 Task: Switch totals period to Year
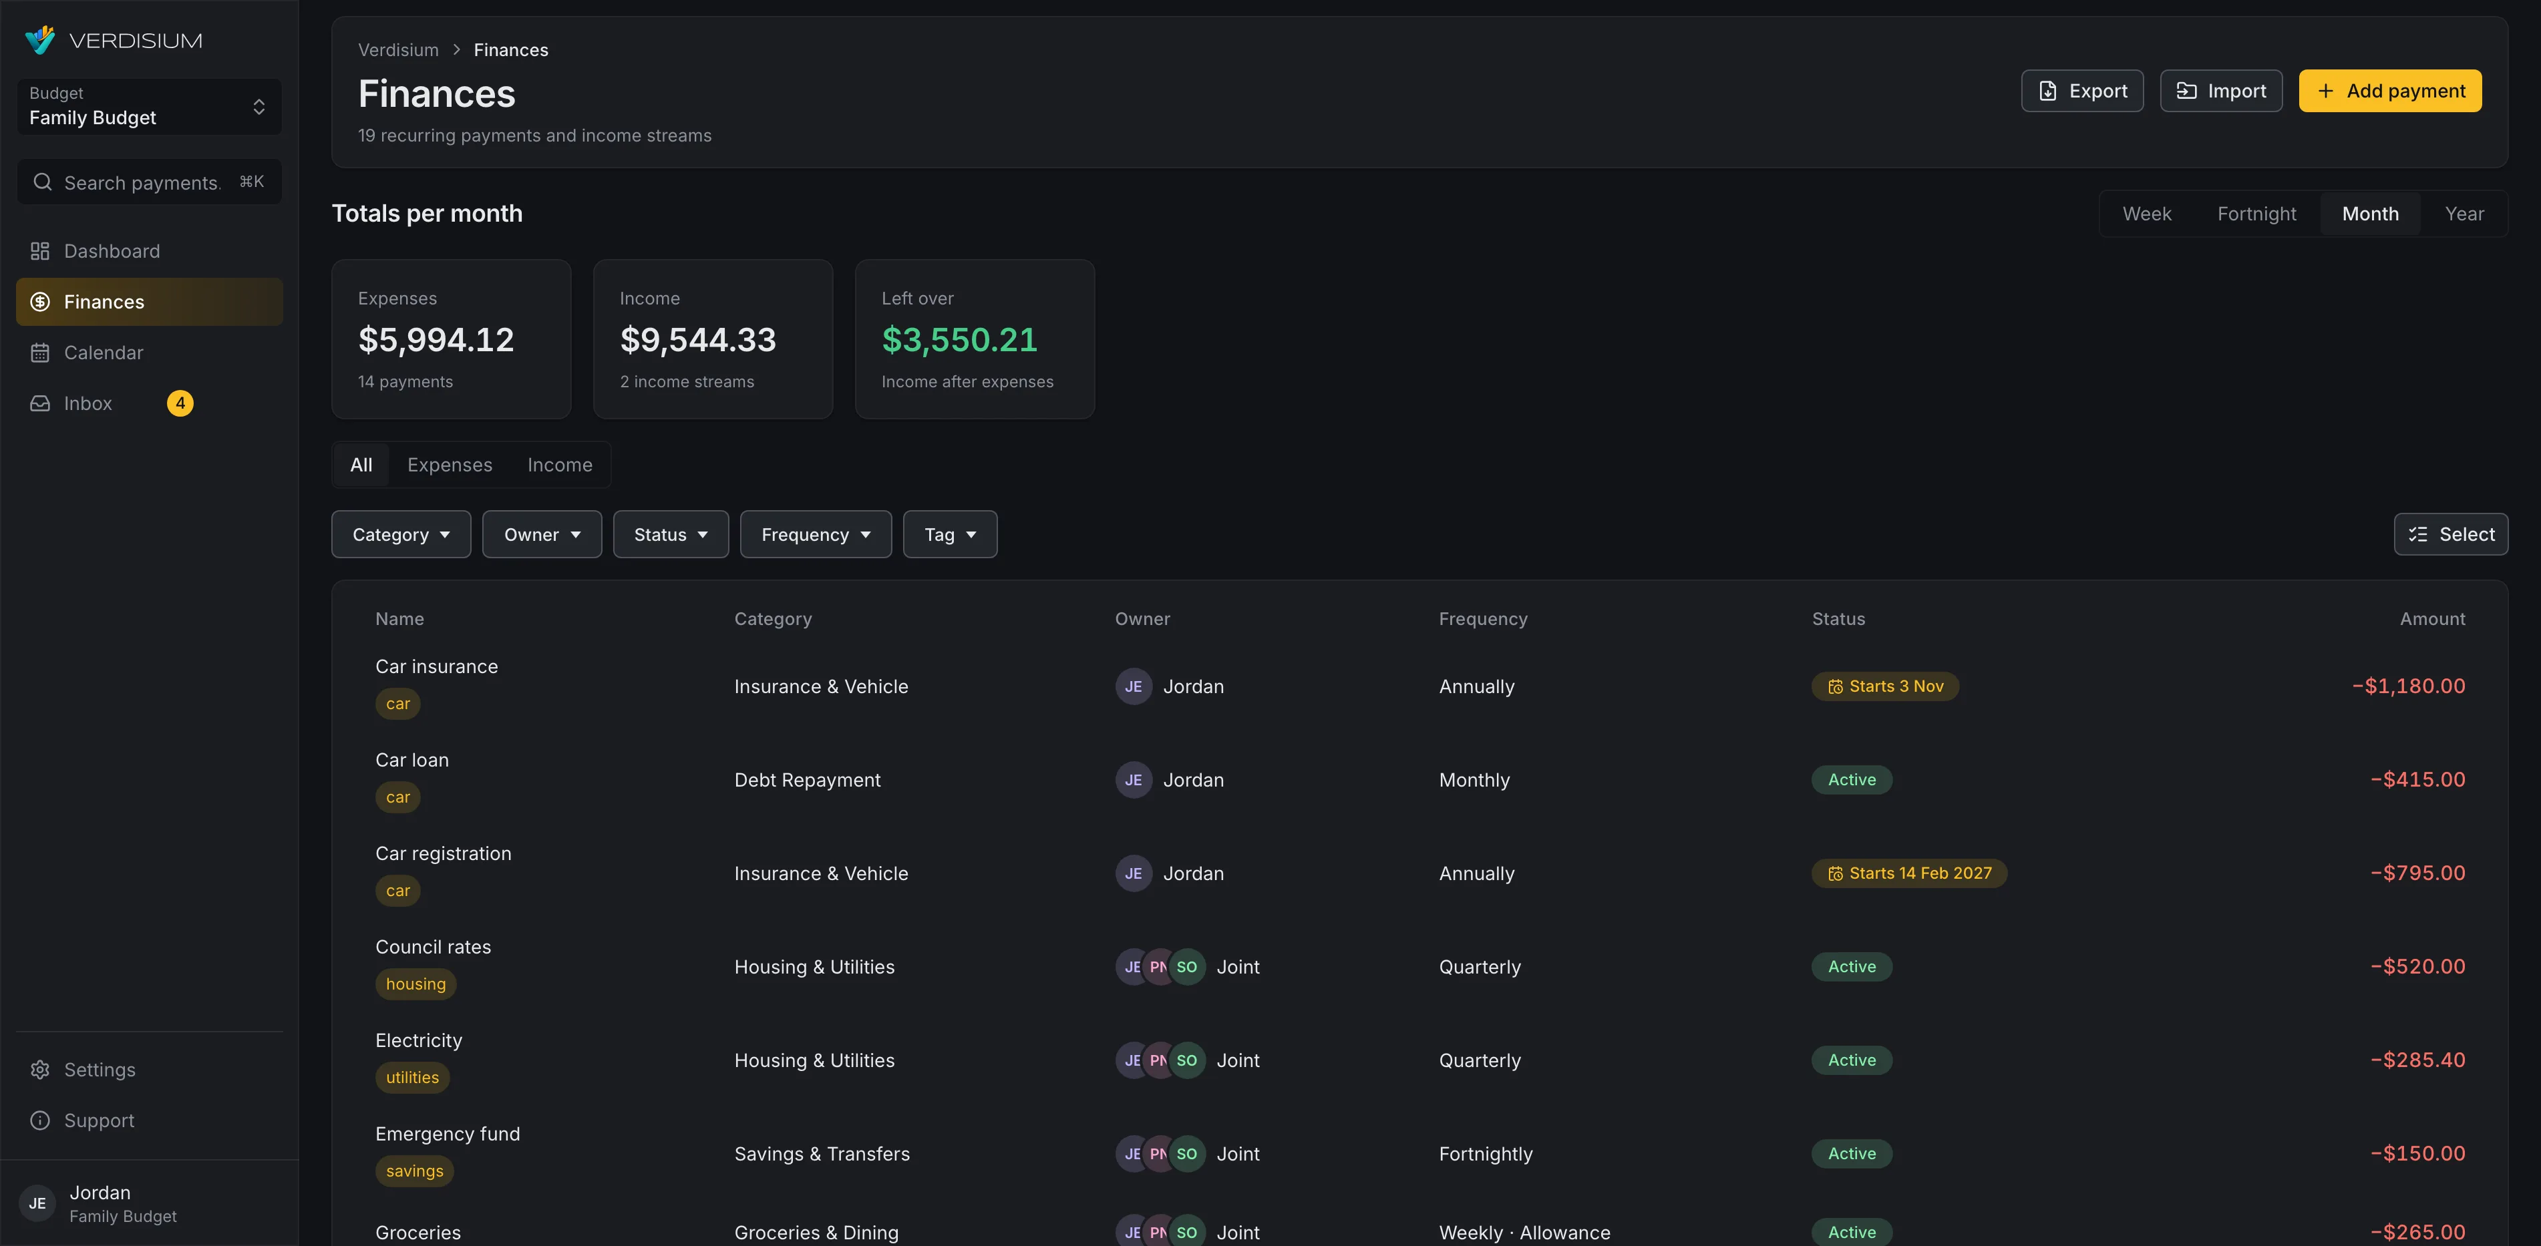2464,214
